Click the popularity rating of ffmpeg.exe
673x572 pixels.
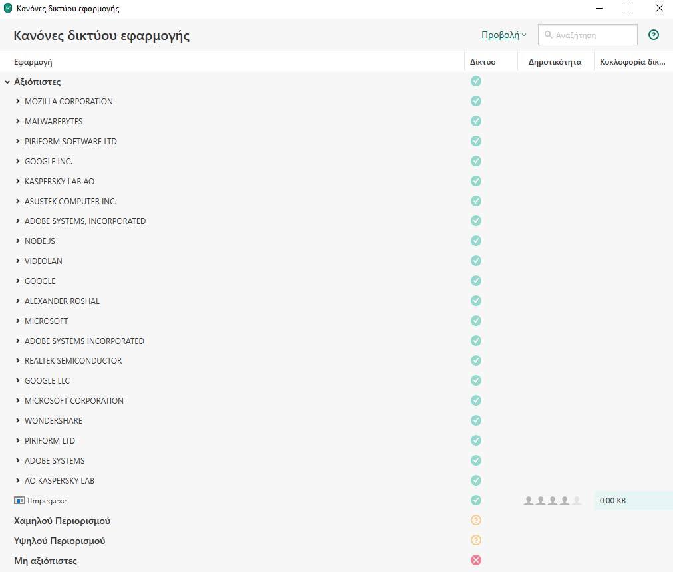pyautogui.click(x=553, y=500)
